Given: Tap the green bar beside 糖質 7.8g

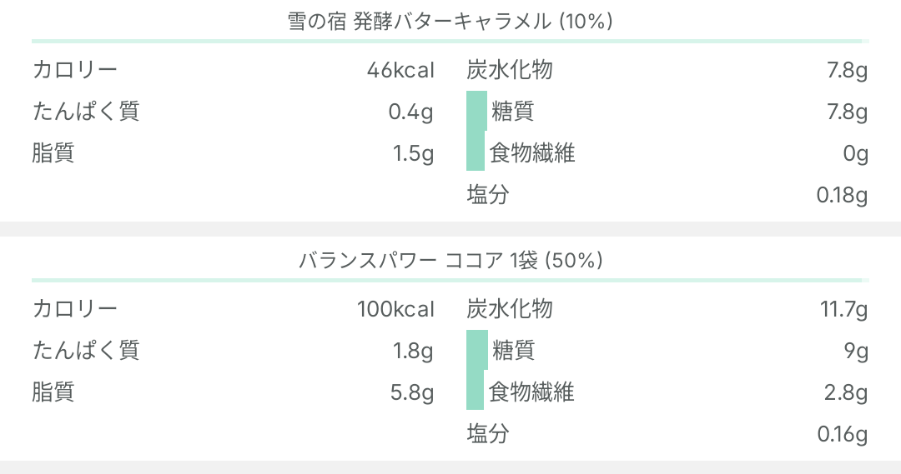Looking at the screenshot, I should point(476,111).
